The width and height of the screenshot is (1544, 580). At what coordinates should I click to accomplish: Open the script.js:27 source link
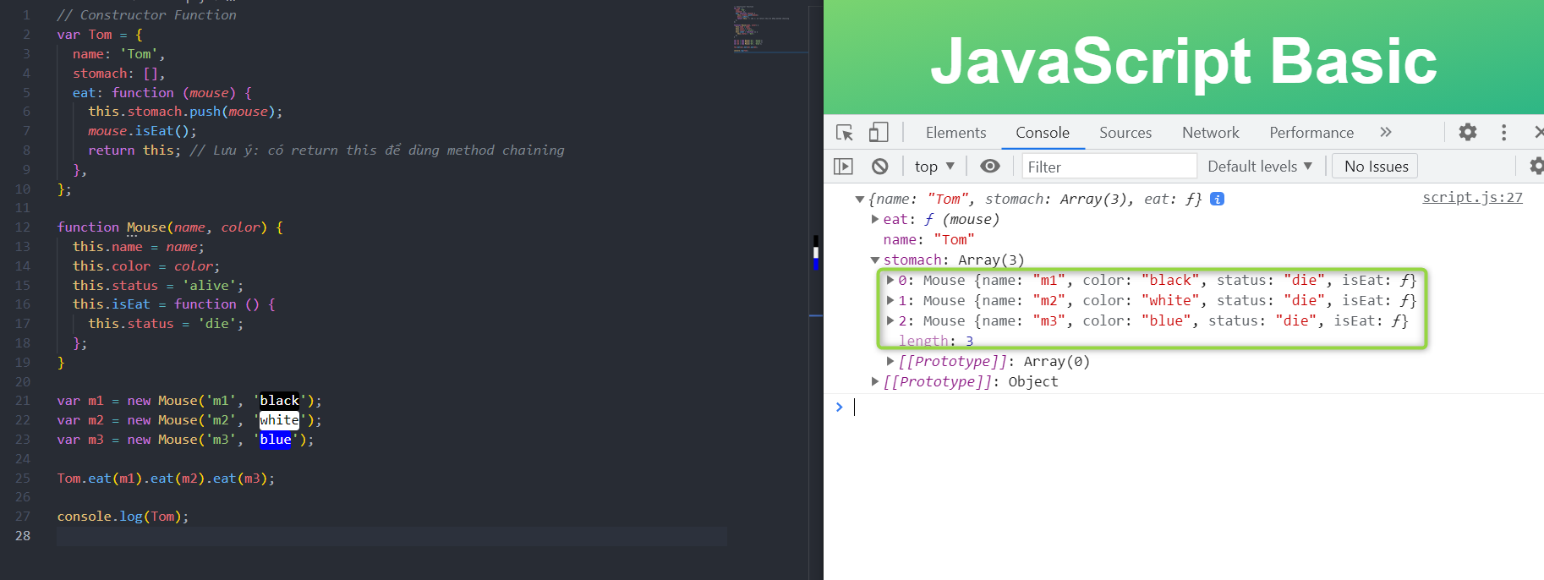[1472, 198]
